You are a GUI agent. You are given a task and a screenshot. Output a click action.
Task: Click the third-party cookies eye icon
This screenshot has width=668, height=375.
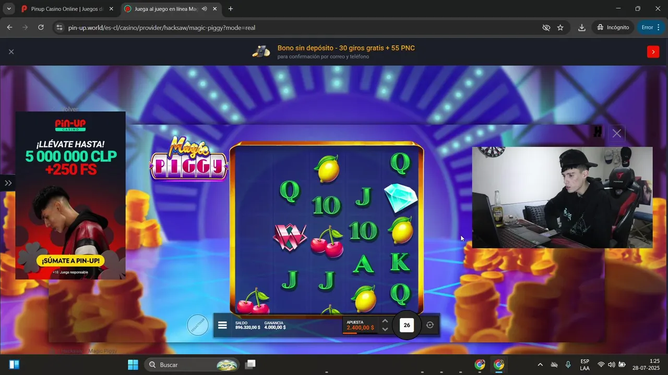point(546,28)
